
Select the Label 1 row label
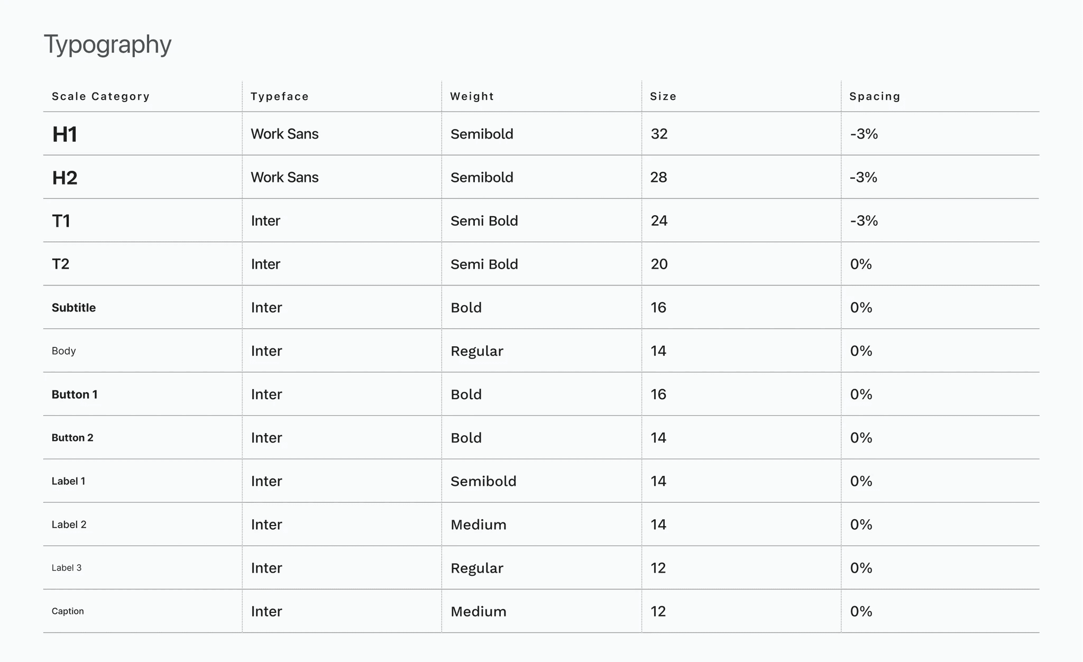(x=68, y=481)
